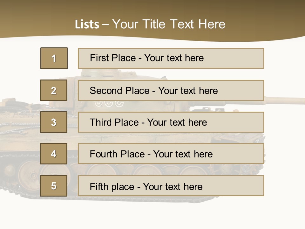Click the tank's front road wheel

tap(29, 175)
